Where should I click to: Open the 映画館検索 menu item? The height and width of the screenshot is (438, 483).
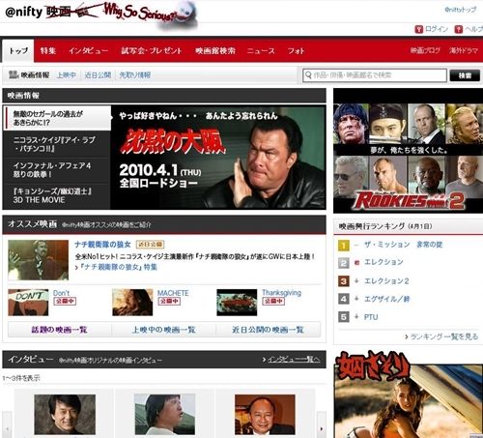[215, 51]
